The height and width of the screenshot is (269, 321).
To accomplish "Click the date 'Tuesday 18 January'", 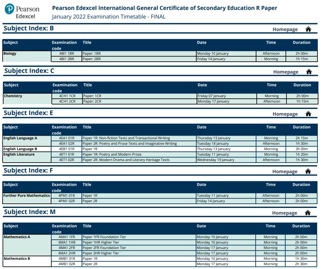I will coord(213,144).
